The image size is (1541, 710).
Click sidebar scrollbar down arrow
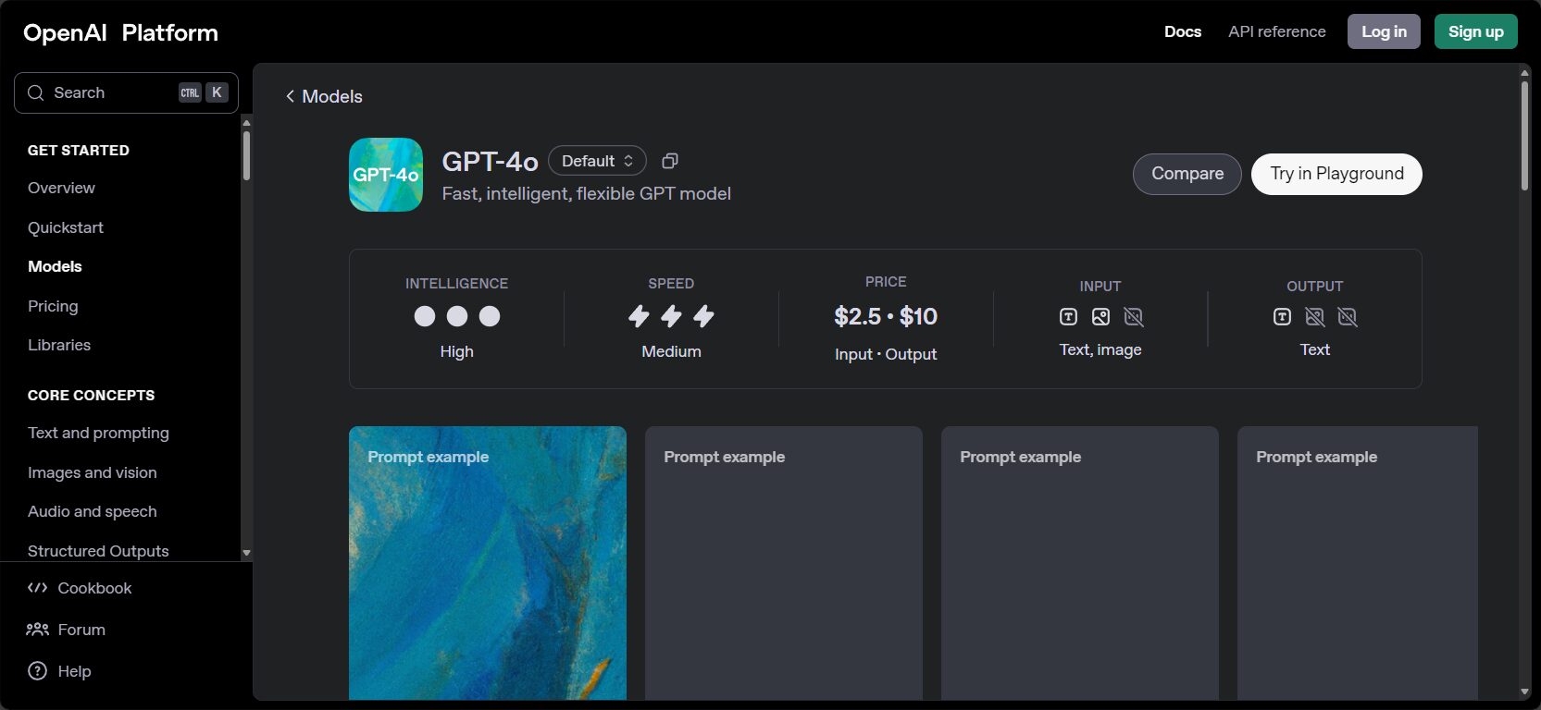pos(246,553)
